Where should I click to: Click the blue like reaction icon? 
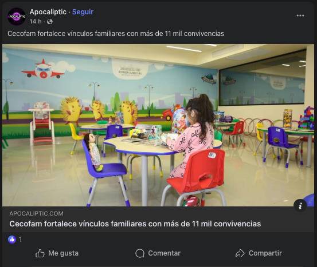[x=12, y=240]
